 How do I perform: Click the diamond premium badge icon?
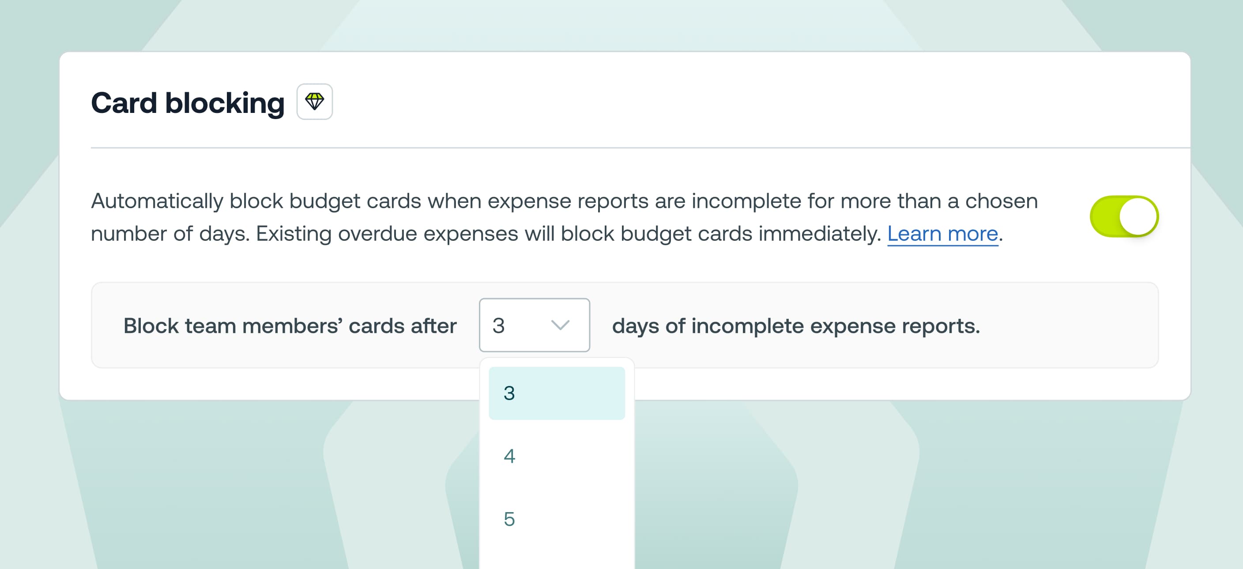click(x=314, y=102)
